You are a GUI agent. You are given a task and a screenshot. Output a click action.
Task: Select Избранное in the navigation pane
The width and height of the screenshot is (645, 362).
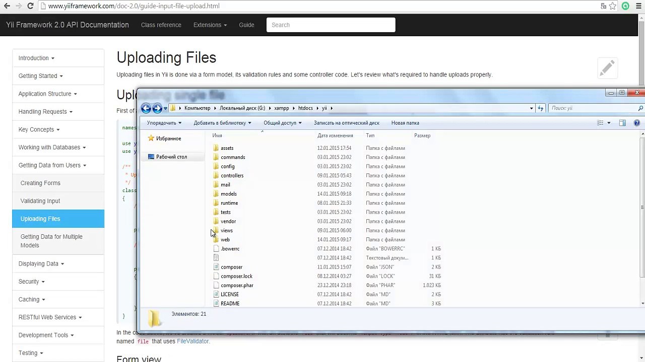click(x=168, y=138)
